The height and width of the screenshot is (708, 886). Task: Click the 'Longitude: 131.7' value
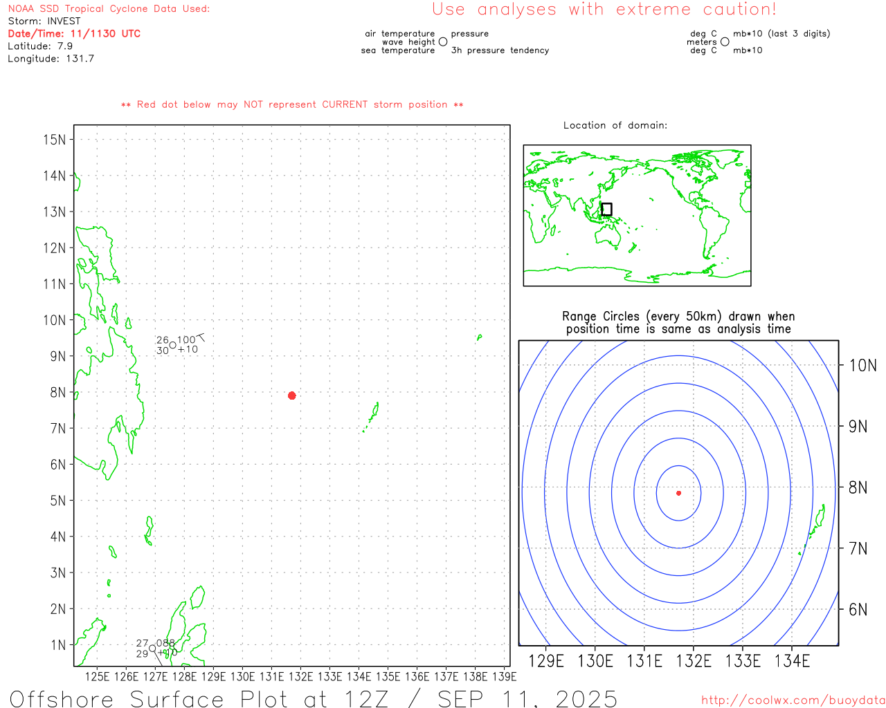51,58
